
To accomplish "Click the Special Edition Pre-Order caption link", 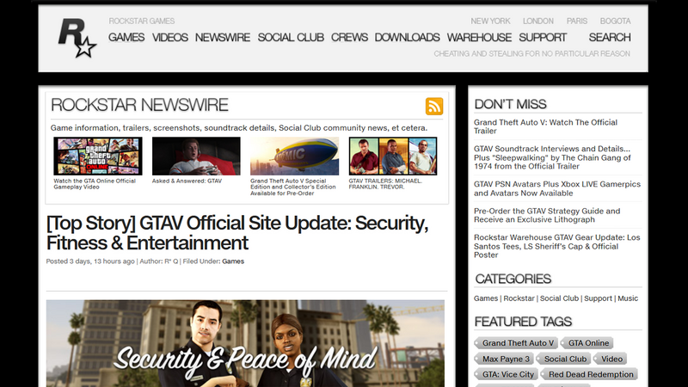I will [292, 187].
